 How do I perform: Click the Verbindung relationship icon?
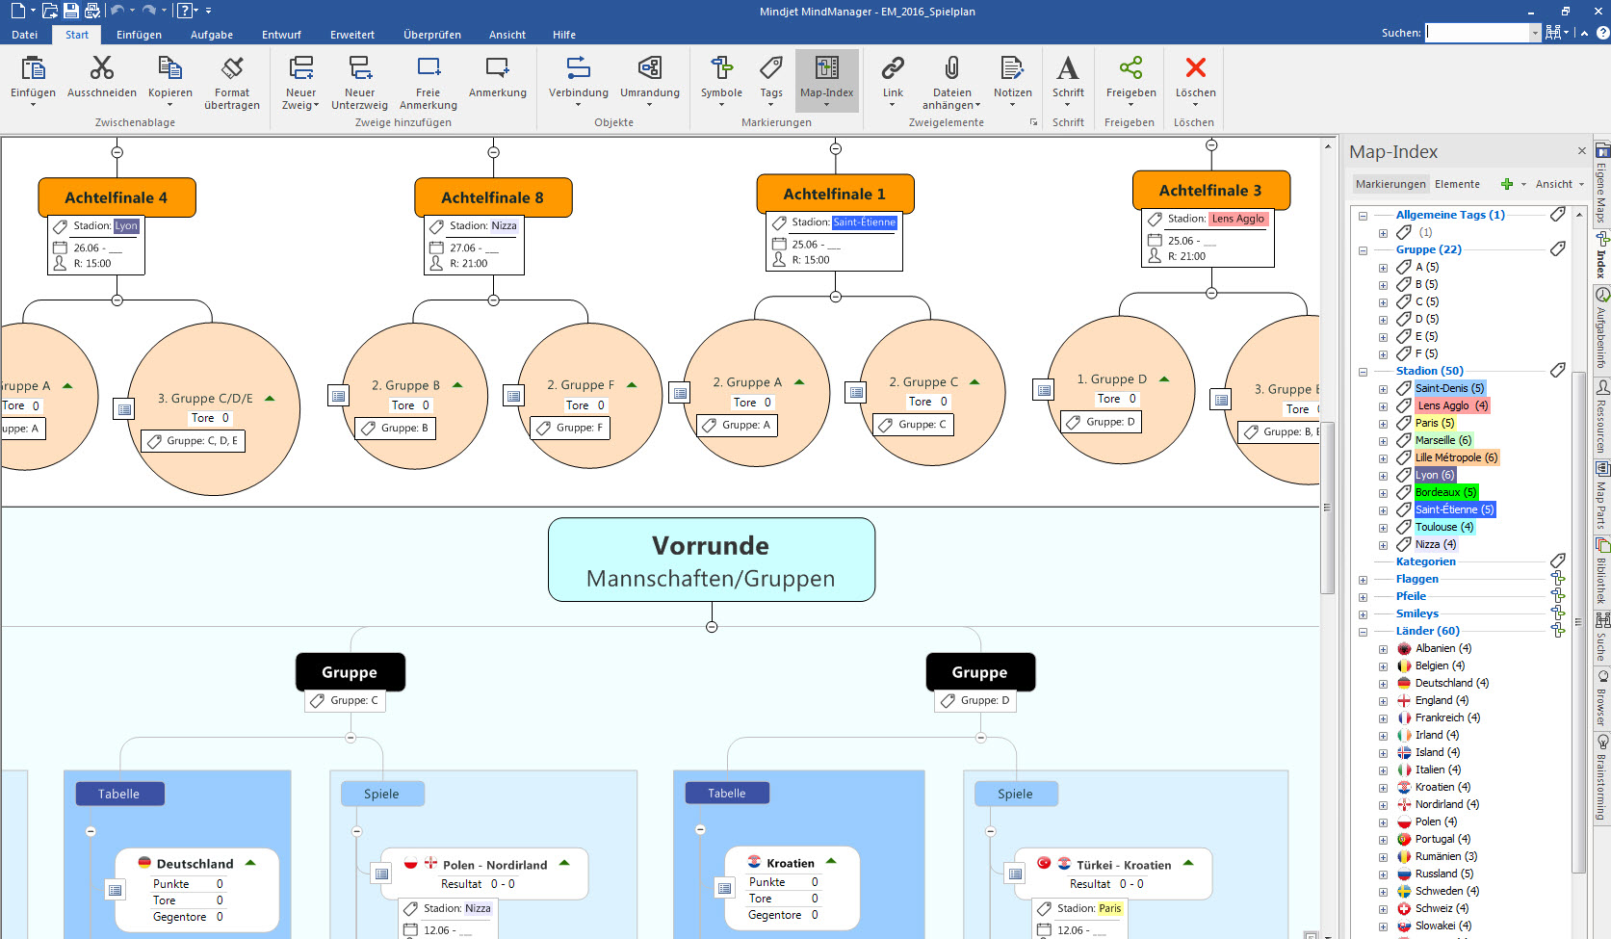coord(578,68)
